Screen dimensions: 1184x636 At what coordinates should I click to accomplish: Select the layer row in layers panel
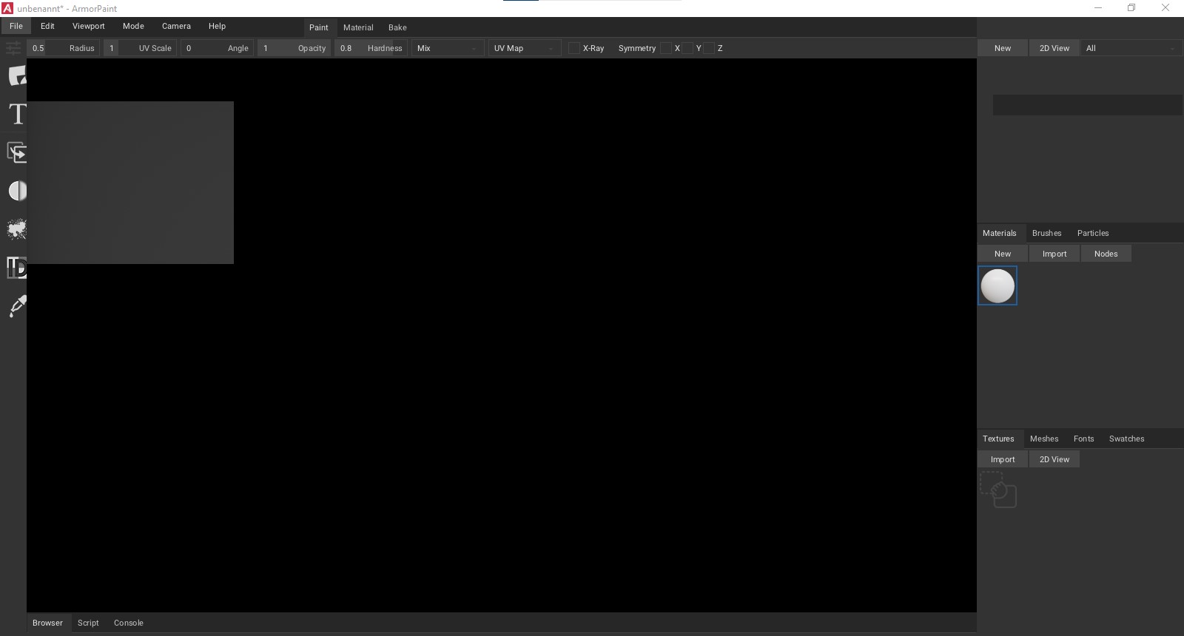[x=1087, y=105]
